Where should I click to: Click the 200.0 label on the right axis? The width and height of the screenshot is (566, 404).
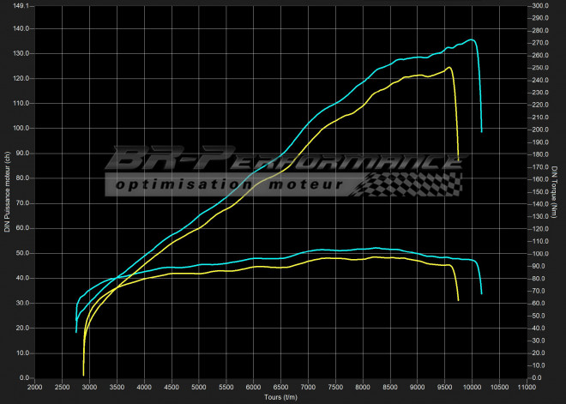(x=539, y=130)
